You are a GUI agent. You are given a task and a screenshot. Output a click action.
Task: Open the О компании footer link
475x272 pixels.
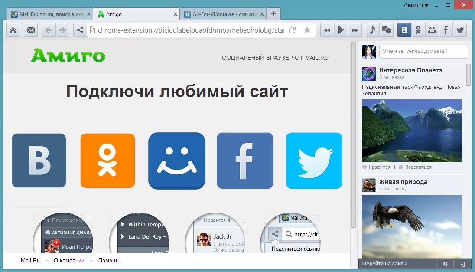point(69,260)
